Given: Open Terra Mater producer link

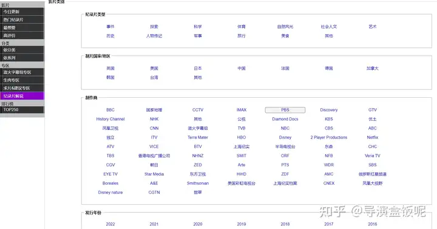Looking at the screenshot, I should [x=198, y=137].
